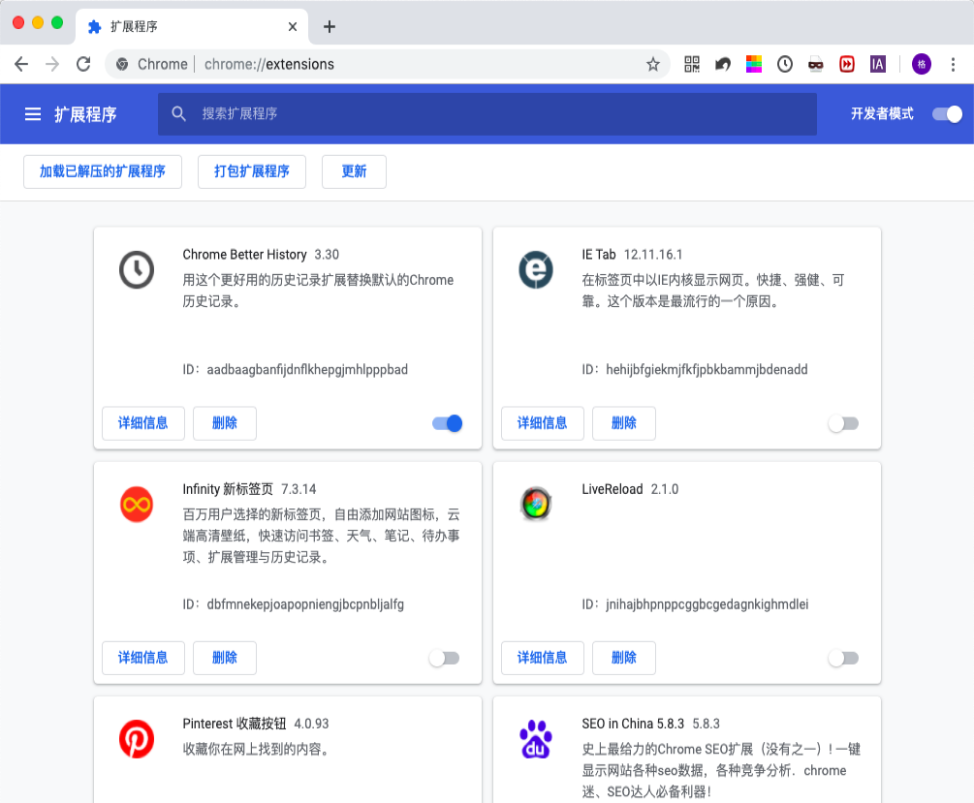
Task: Click the 开发者模式 label
Action: (x=882, y=113)
